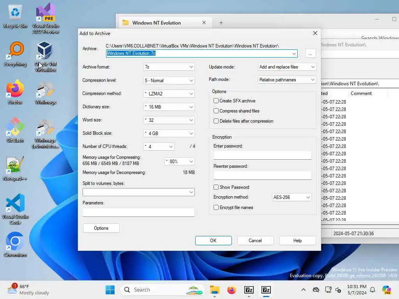Switch to the first 7-Zip taskbar window

(249, 290)
